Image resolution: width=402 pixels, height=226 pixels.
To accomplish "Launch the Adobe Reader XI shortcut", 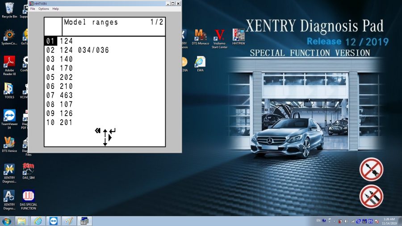I will [x=9, y=66].
